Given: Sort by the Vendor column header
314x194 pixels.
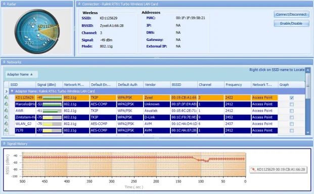Looking at the screenshot, I should coord(157,84).
